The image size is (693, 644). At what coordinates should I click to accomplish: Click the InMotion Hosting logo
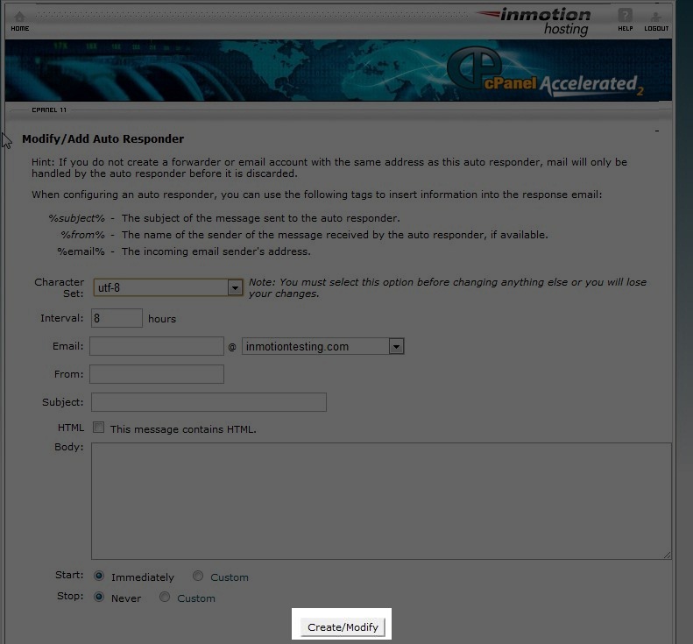[534, 21]
